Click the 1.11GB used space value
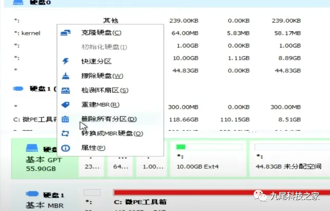Screen dimensions: 330x211 click(239, 58)
